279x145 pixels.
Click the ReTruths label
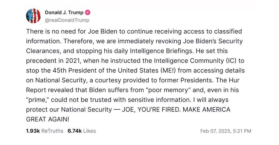coord(52,131)
